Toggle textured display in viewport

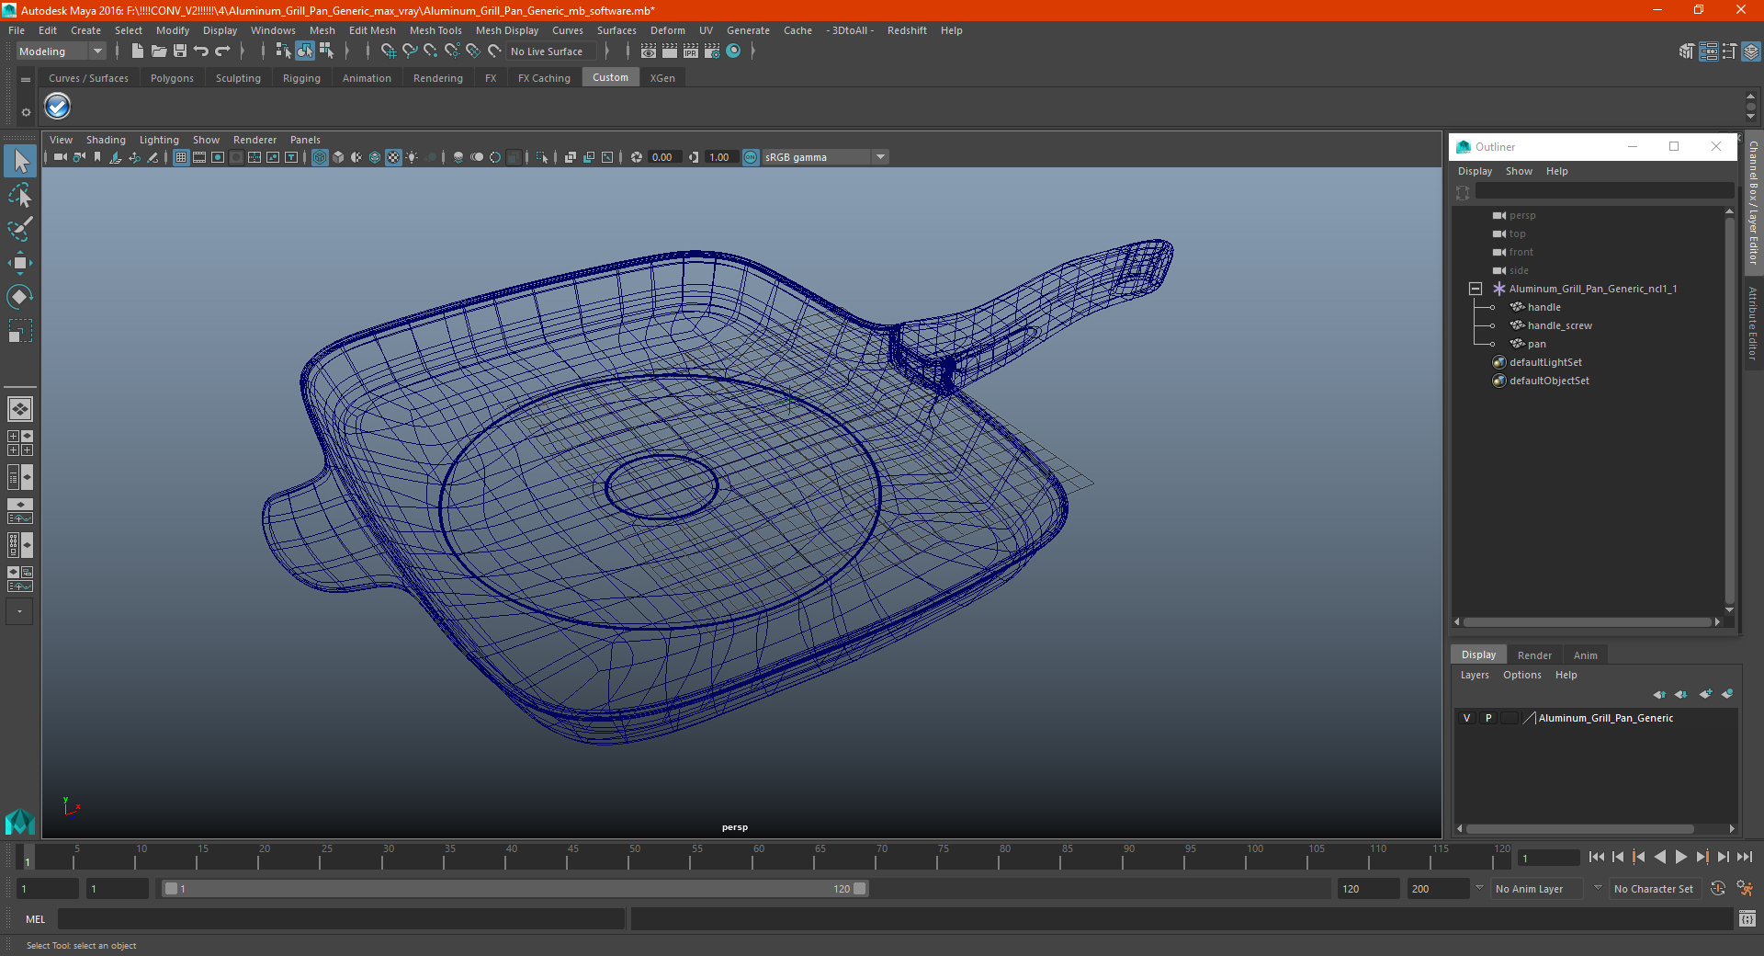point(393,157)
